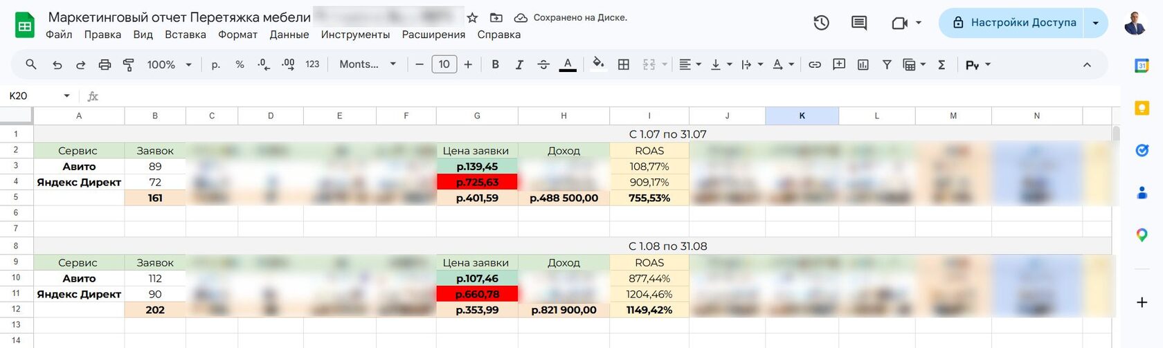Open the zoom 100% dropdown
This screenshot has width=1163, height=348.
[x=169, y=64]
